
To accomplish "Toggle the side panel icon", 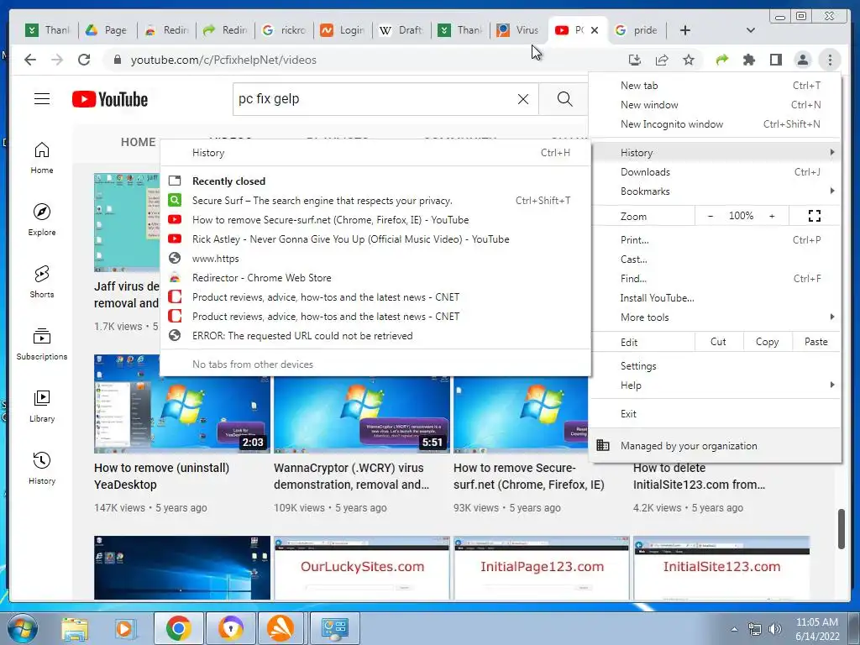I will point(775,60).
